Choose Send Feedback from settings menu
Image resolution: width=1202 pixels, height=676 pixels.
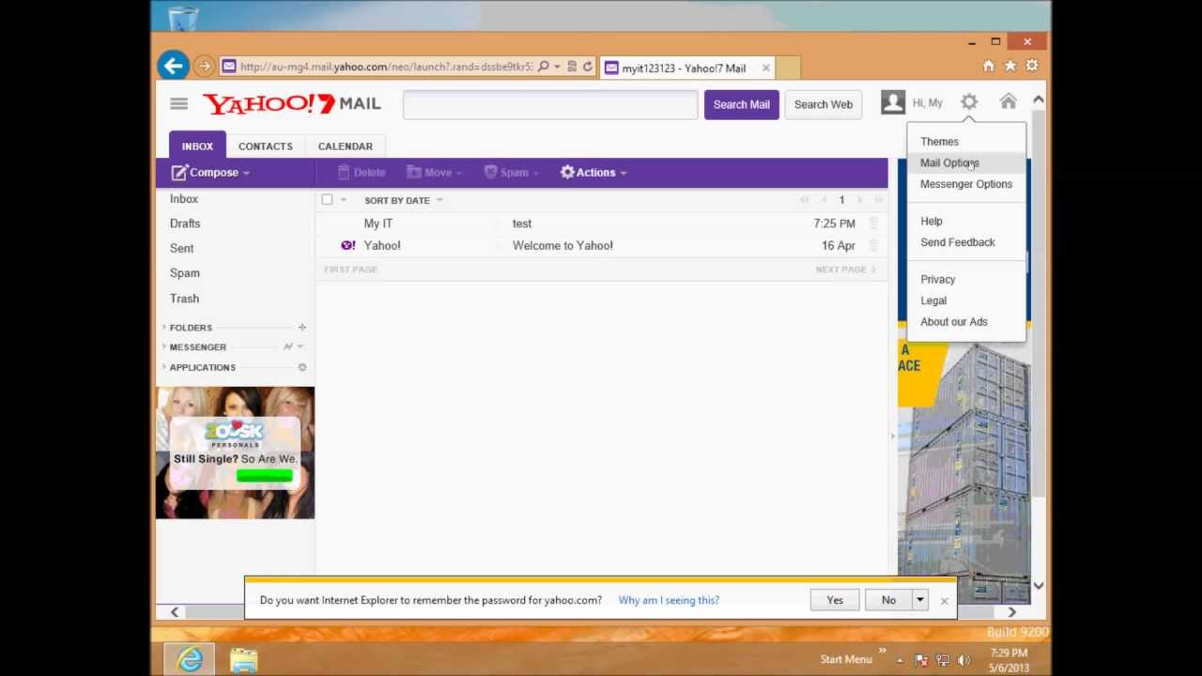click(x=958, y=242)
